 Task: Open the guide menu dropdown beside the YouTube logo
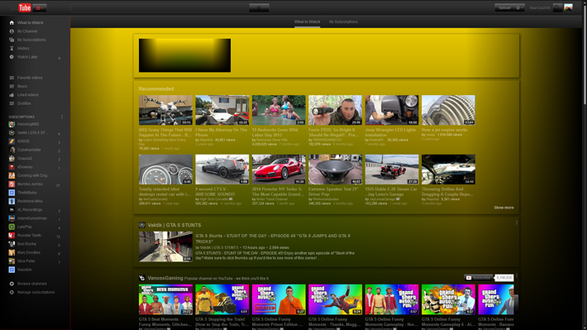coord(40,8)
